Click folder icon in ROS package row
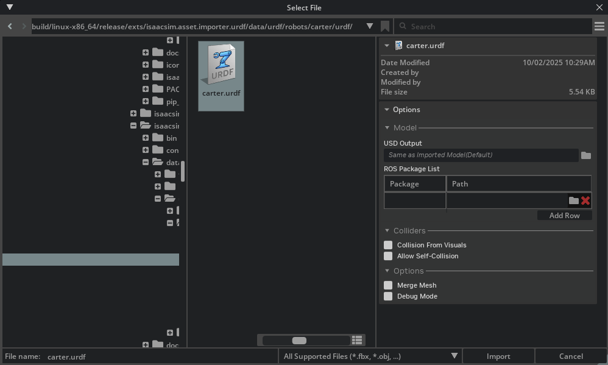The height and width of the screenshot is (365, 608). [x=573, y=200]
